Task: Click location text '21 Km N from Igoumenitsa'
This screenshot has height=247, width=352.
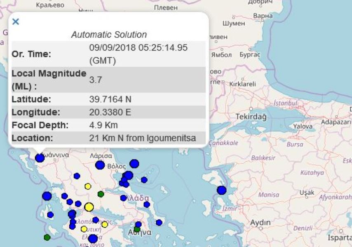Action: click(x=142, y=138)
